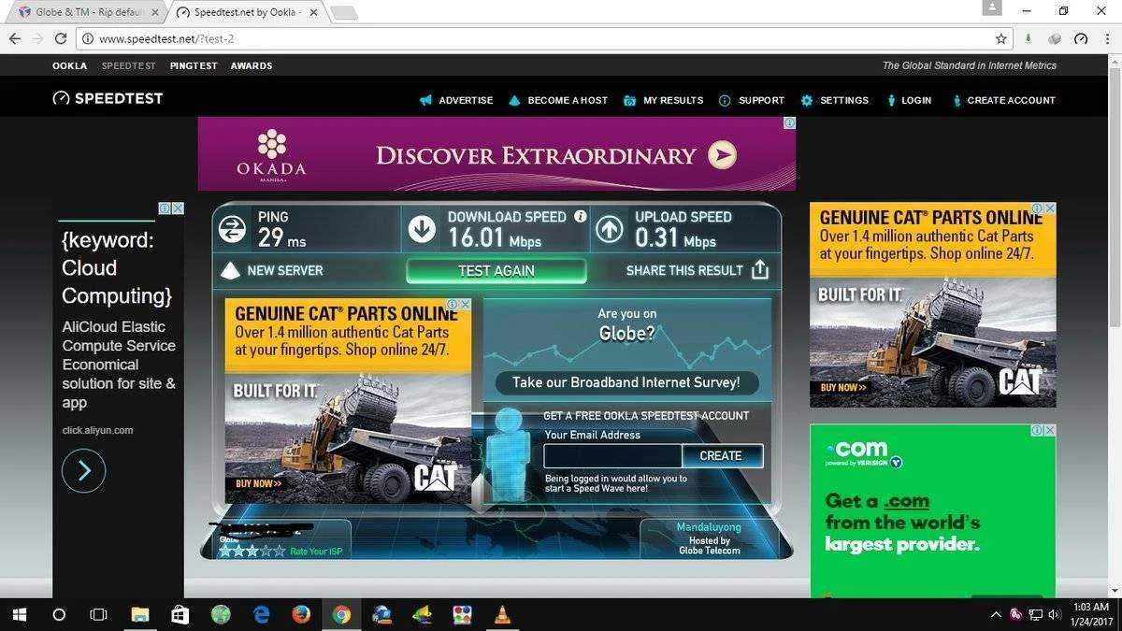Open the Speedtest extension icon in Chrome toolbar
Screen dimensions: 1122x631
[x=1082, y=38]
